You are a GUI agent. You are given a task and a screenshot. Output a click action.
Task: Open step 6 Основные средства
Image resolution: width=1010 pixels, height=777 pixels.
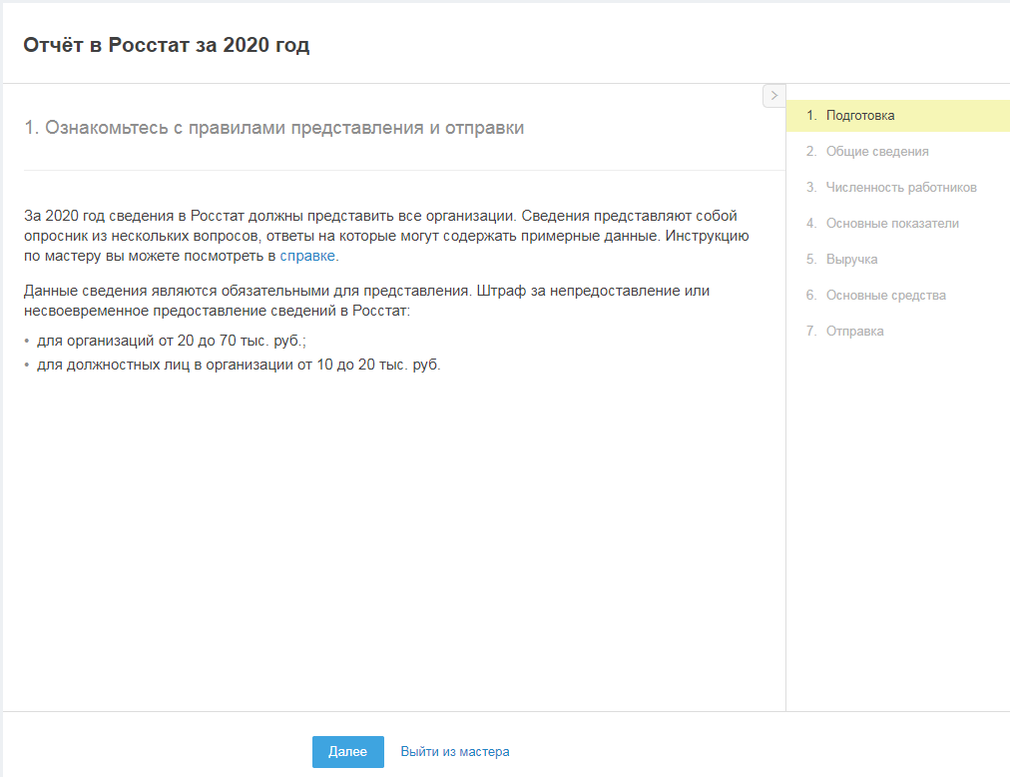(885, 296)
